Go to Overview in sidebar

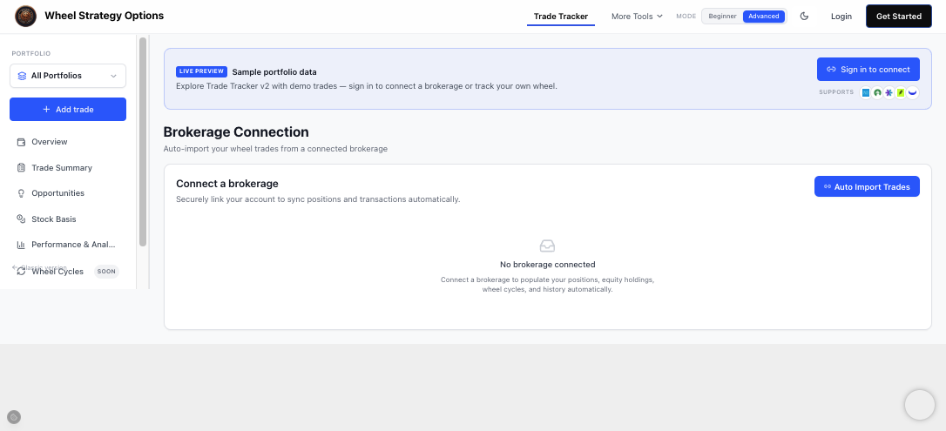point(68,142)
